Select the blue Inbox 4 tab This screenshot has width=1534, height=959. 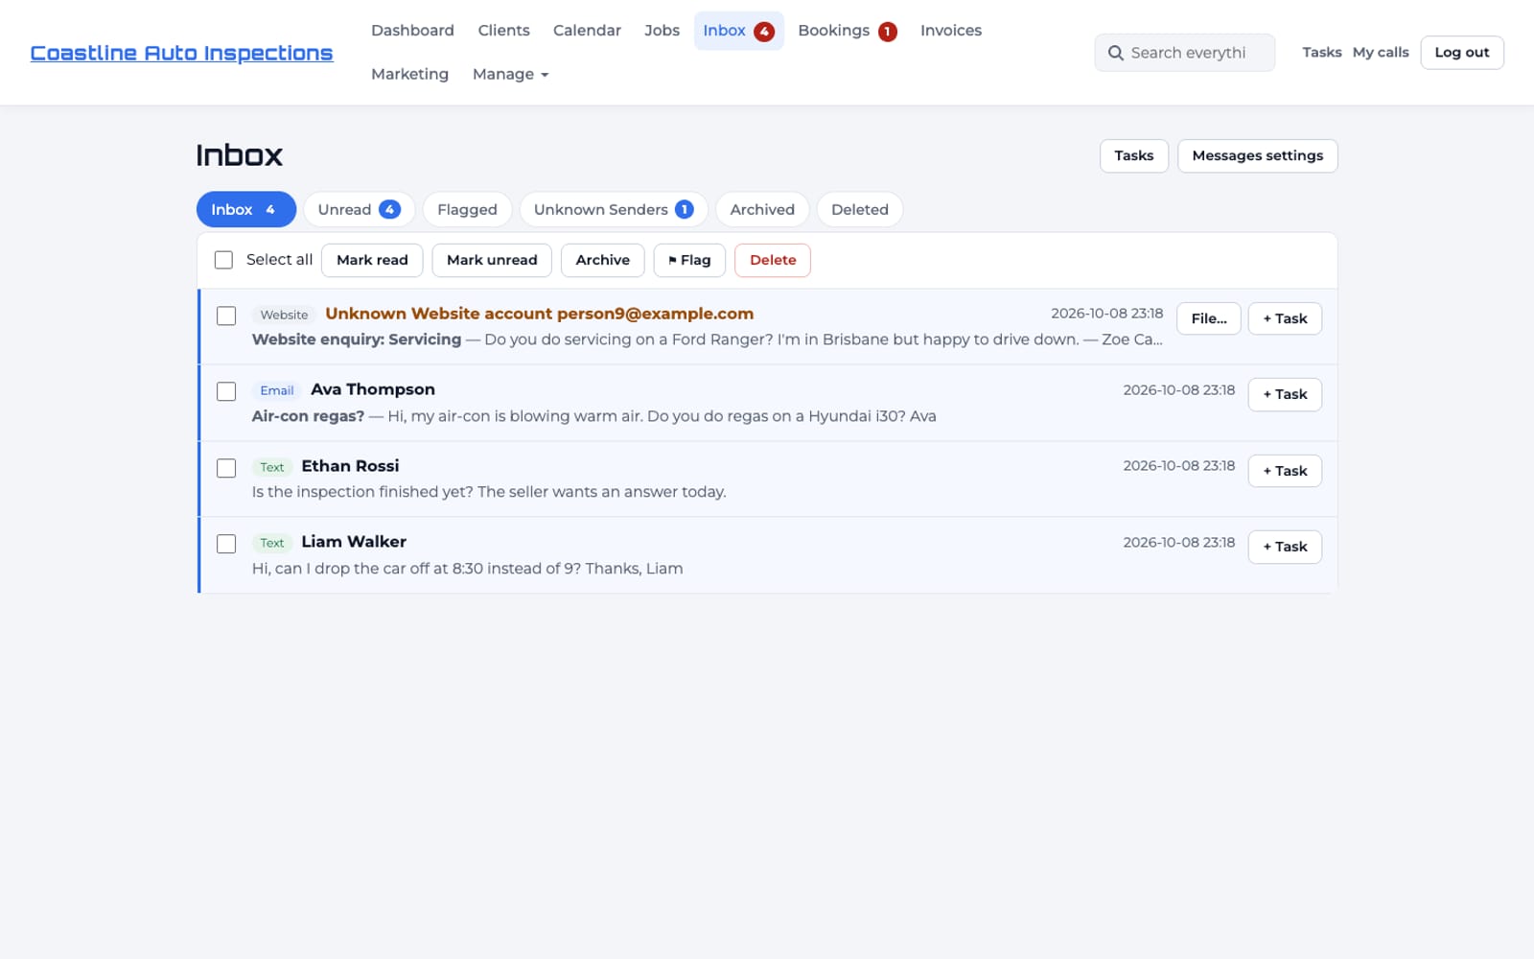click(x=245, y=209)
